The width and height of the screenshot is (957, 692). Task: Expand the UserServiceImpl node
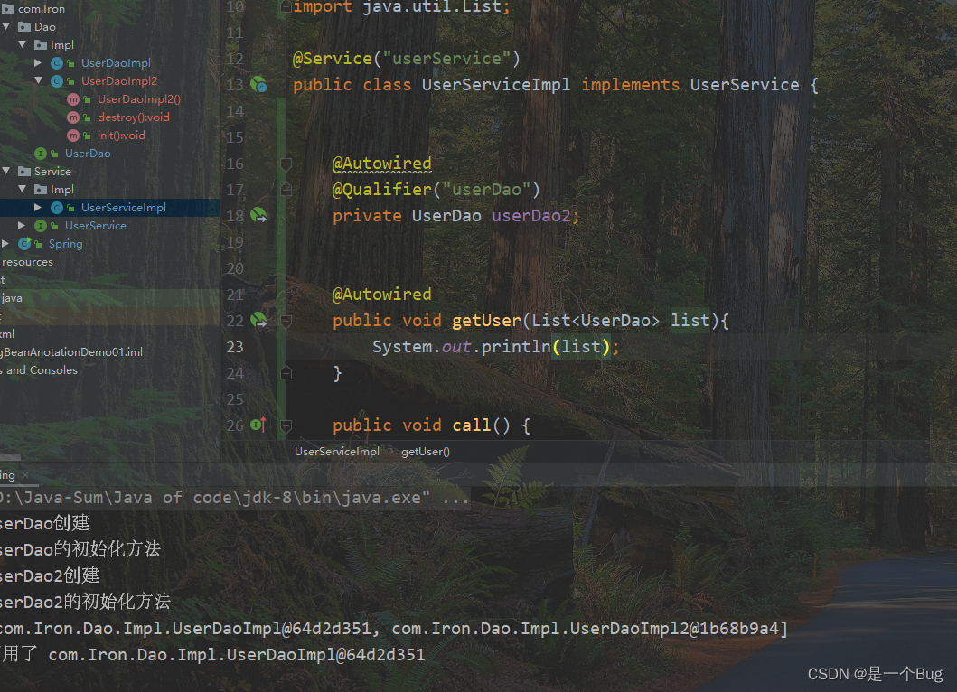click(x=38, y=208)
